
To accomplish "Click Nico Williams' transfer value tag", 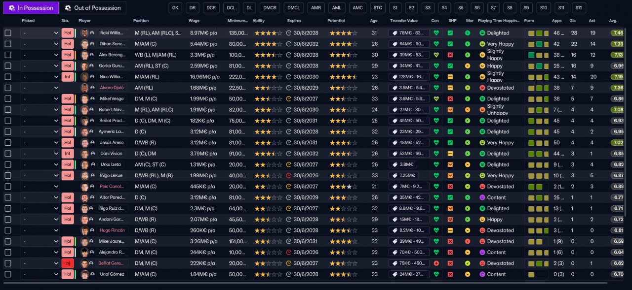I will [409, 77].
